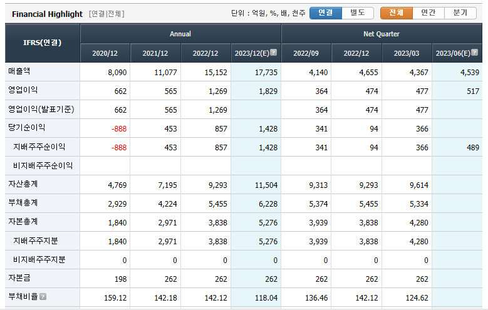Image resolution: width=488 pixels, height=310 pixels.
Task: Click the 2023/03 column header
Action: pos(407,53)
